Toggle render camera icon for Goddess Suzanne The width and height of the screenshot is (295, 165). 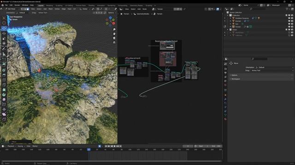click(x=292, y=18)
